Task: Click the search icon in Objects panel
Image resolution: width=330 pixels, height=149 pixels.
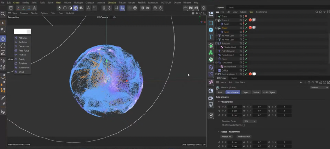Action: pyautogui.click(x=317, y=12)
